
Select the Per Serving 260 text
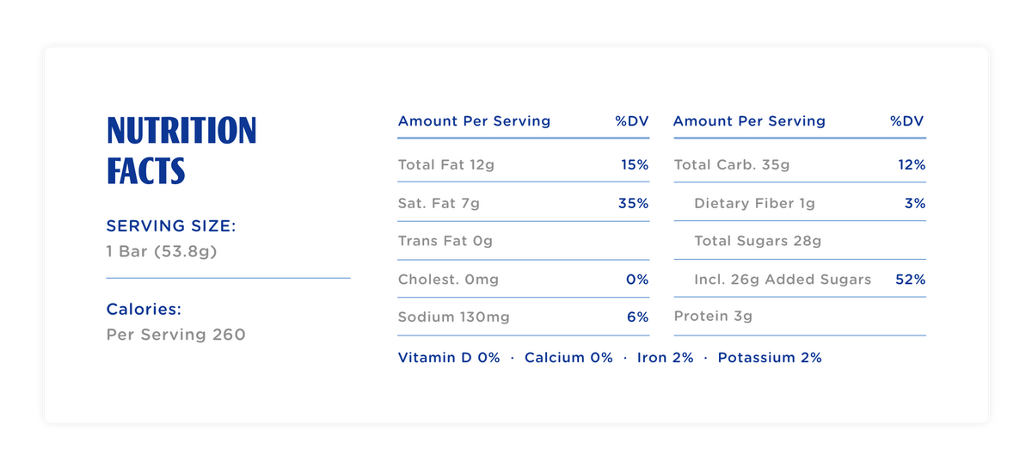(176, 335)
